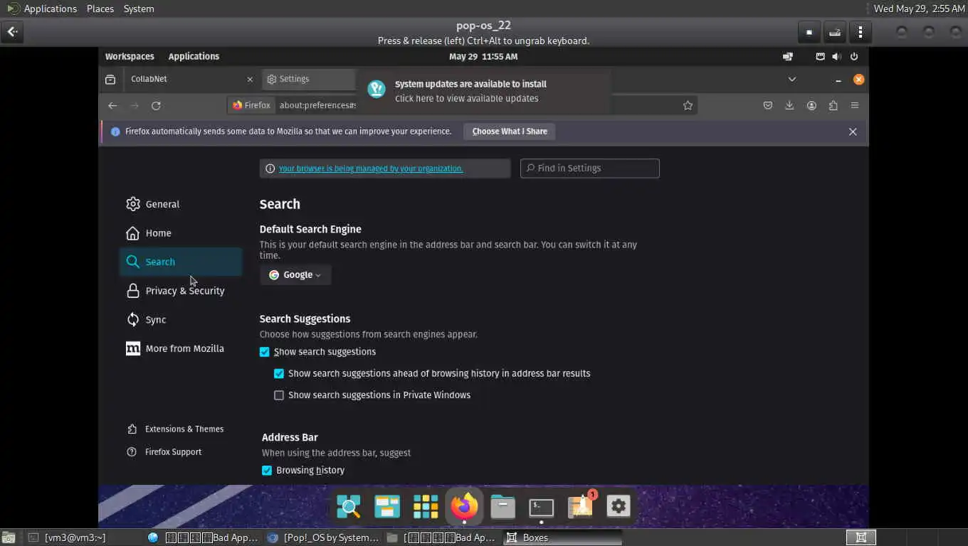Open browser managed by organization link
The width and height of the screenshot is (968, 546).
click(x=371, y=168)
